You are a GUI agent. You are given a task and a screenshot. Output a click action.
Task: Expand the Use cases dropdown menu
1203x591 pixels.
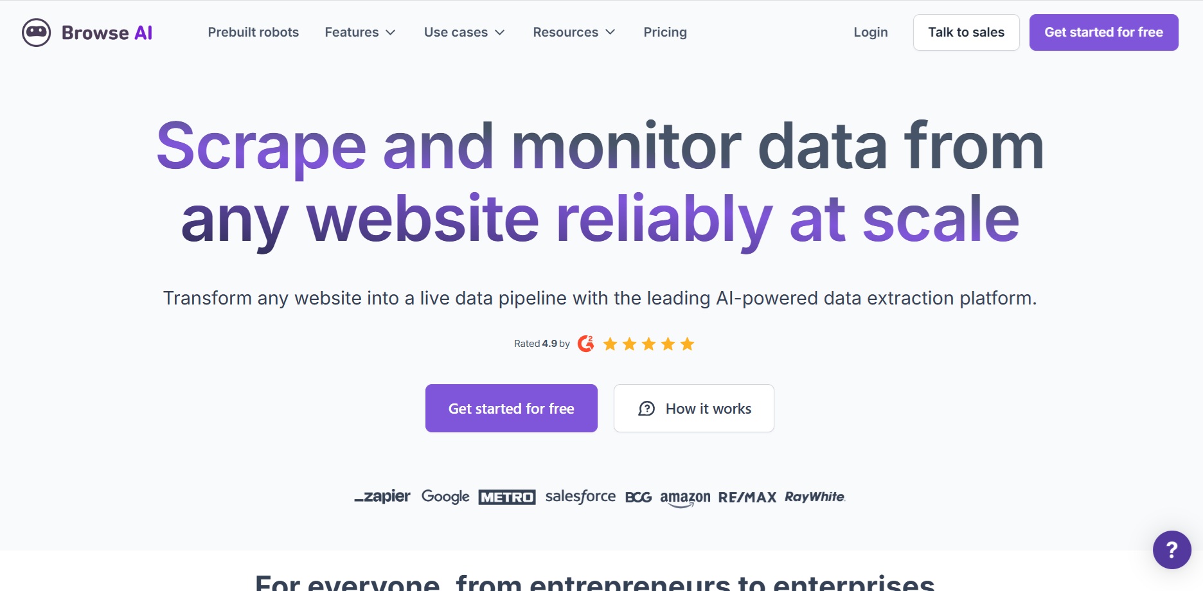pyautogui.click(x=464, y=32)
